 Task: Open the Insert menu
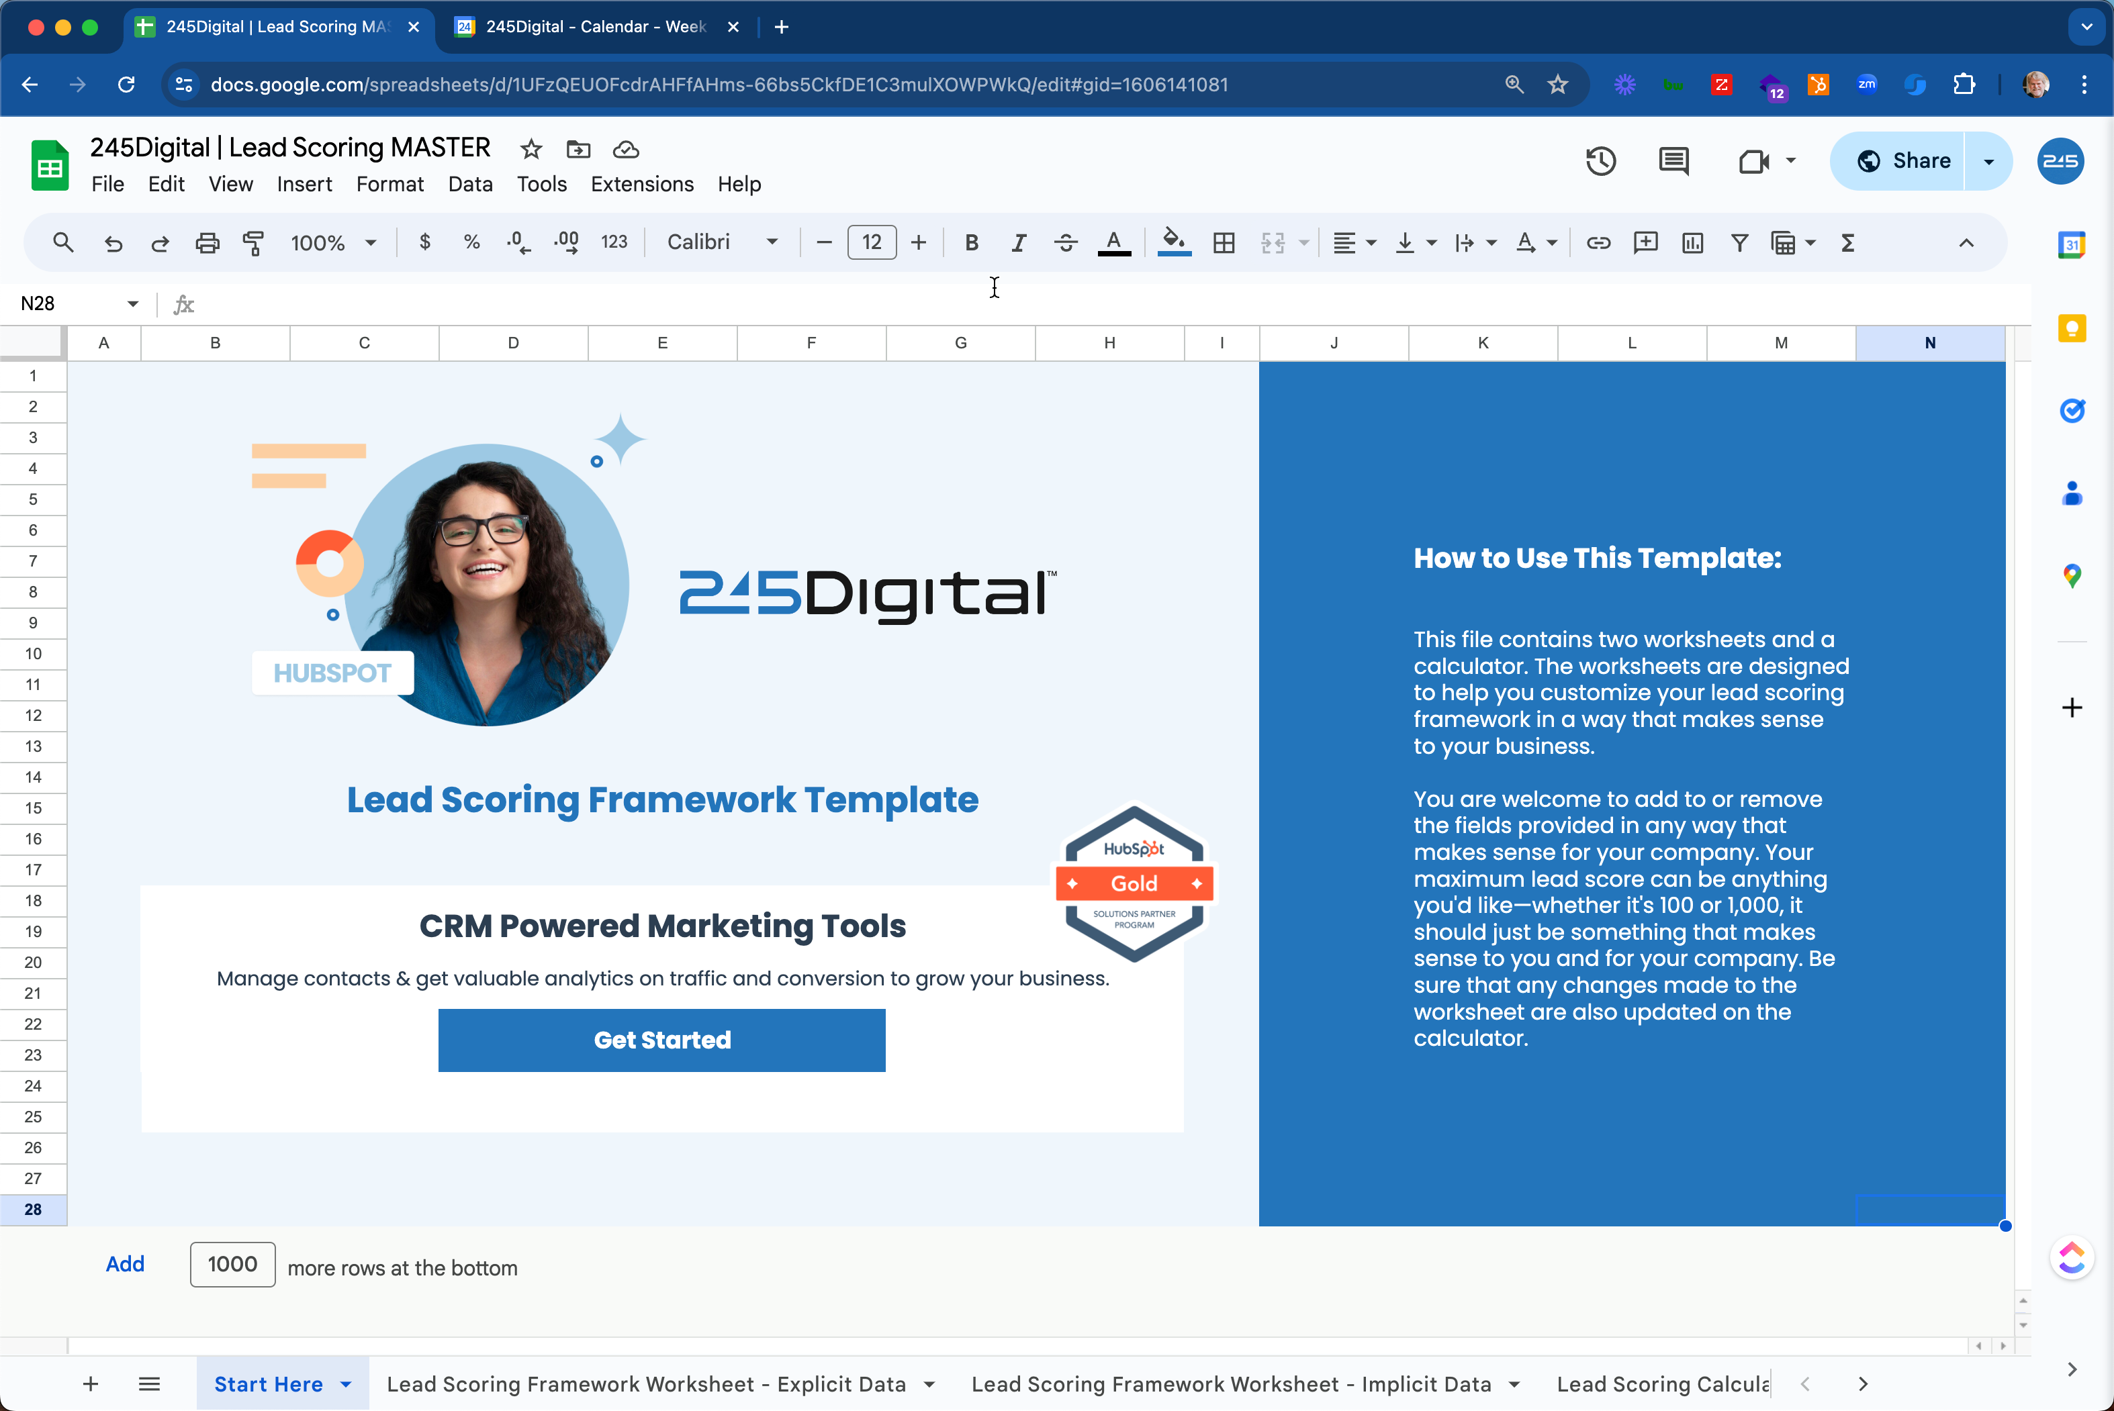(304, 185)
